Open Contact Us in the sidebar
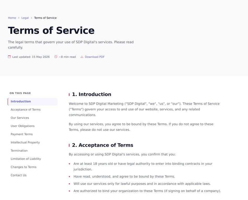The height and width of the screenshot is (200, 248). click(x=18, y=175)
